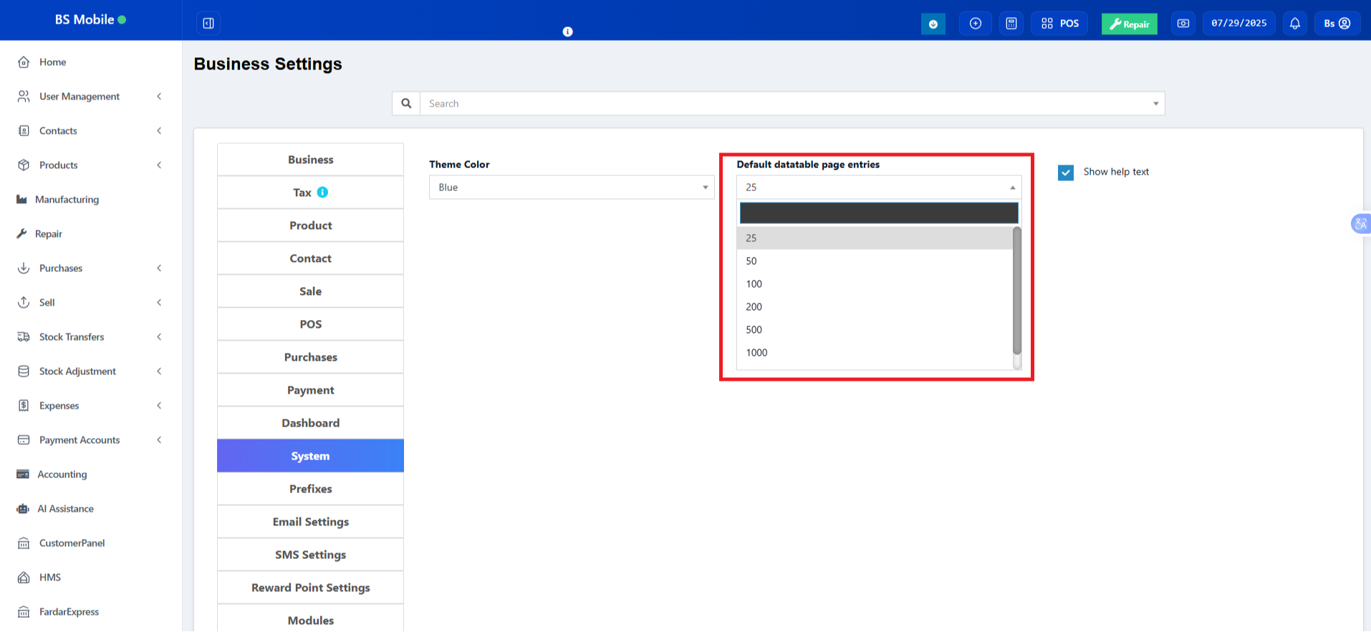The height and width of the screenshot is (632, 1371).
Task: Click the plus circle quick-add icon
Action: point(975,24)
